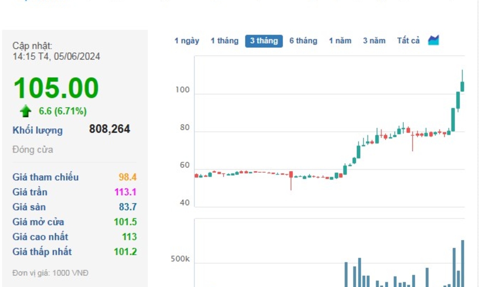Click the current price 105.00
Viewport: 479px width, 287px height.
tap(56, 88)
